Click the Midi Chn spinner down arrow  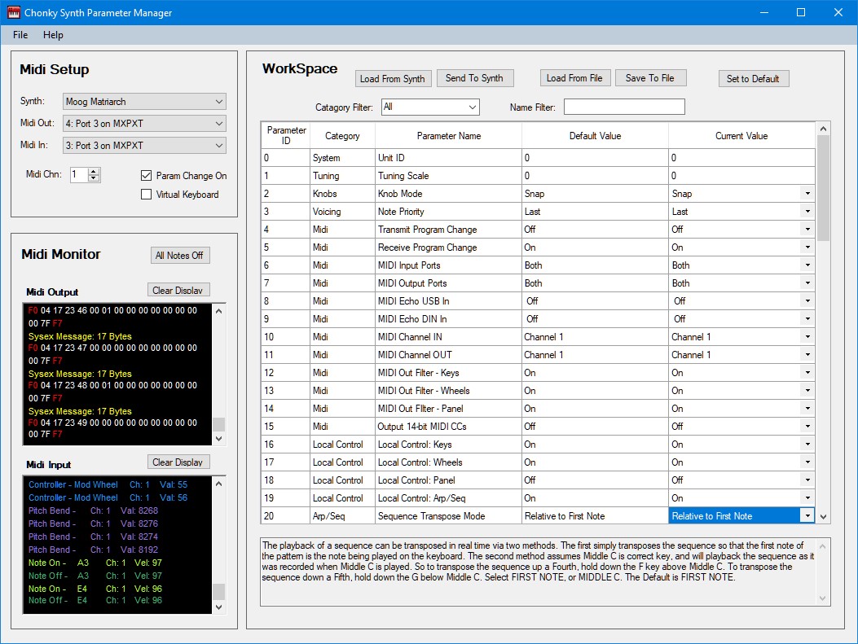click(94, 178)
